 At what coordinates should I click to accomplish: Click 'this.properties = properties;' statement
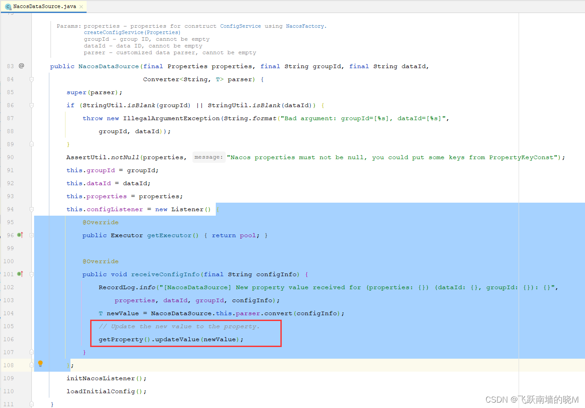[x=125, y=196]
